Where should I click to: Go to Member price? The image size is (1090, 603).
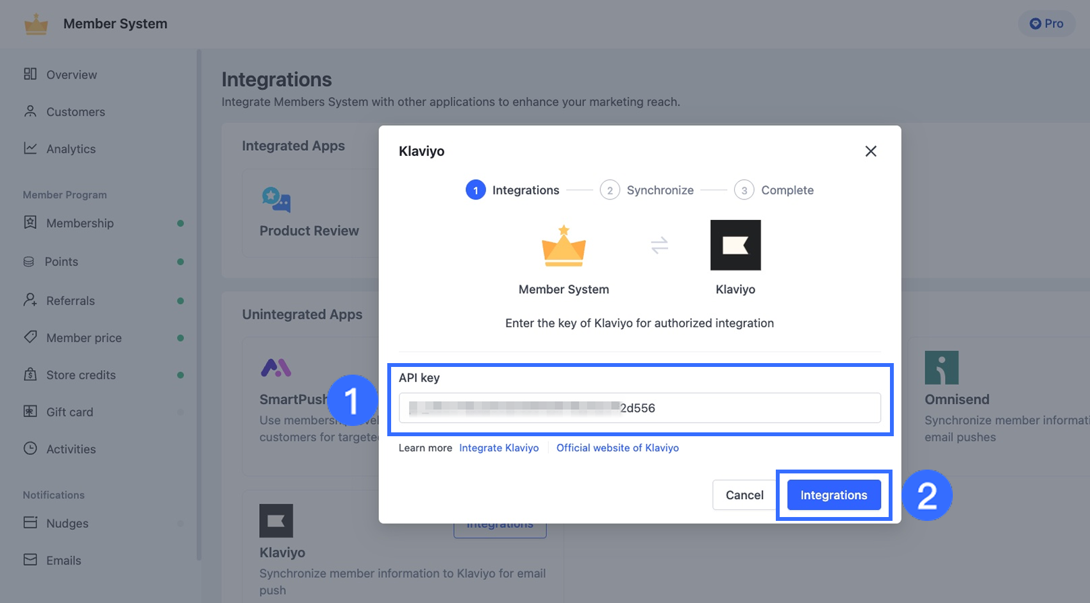click(x=83, y=338)
